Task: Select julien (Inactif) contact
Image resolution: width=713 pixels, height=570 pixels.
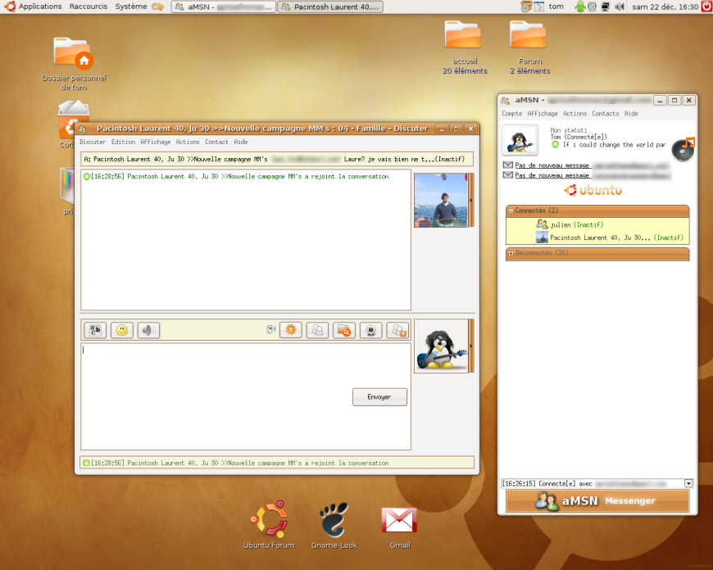Action: [x=570, y=224]
